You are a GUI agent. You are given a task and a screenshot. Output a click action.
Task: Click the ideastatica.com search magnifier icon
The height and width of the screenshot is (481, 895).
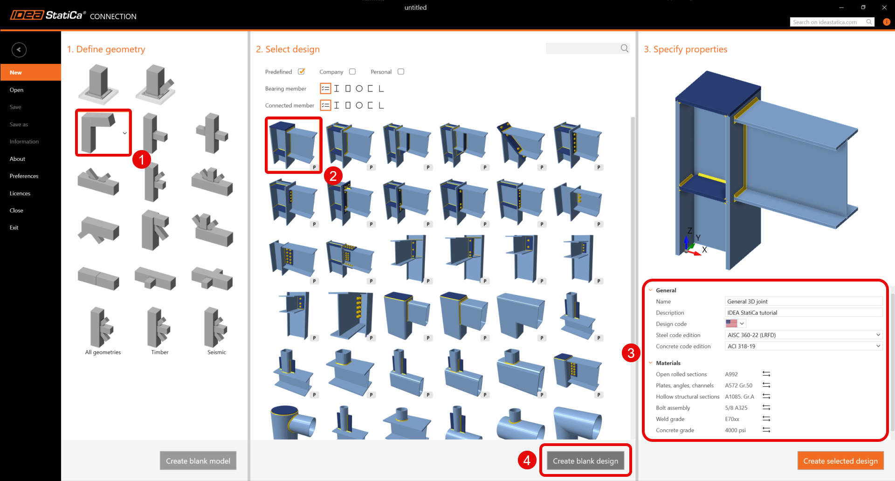pyautogui.click(x=869, y=22)
